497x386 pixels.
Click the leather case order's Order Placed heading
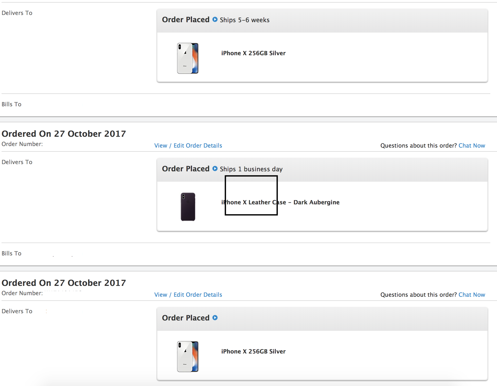point(186,169)
